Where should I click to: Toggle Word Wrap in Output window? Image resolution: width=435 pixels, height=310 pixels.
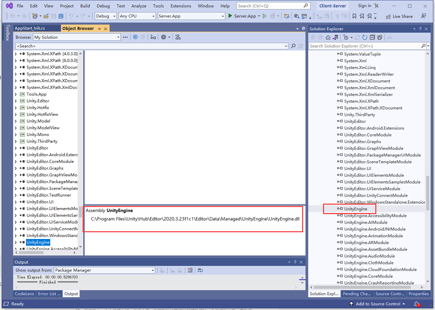click(x=200, y=270)
